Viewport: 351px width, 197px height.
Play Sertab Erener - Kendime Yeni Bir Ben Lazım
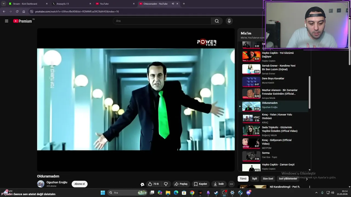click(x=273, y=69)
